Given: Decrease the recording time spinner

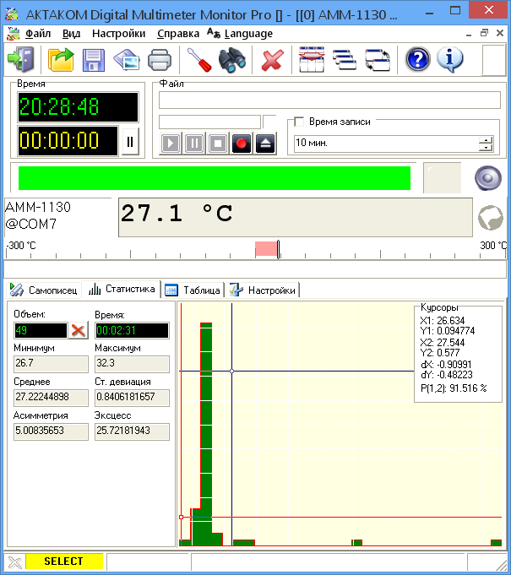Looking at the screenshot, I should click(x=486, y=148).
